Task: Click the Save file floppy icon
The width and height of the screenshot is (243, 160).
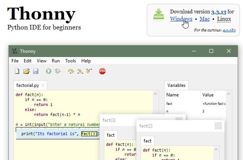Action: click(36, 71)
